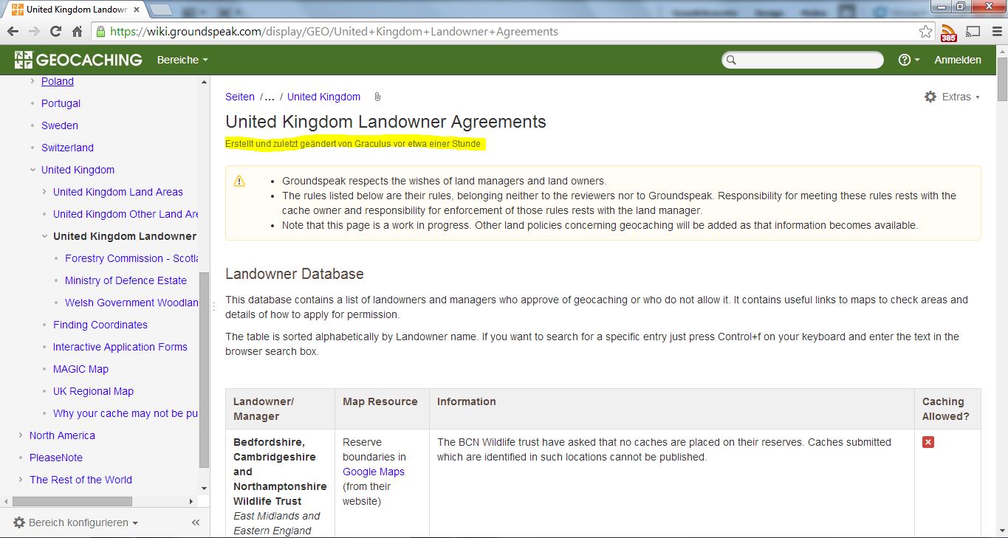Open the Portugal page link
The height and width of the screenshot is (538, 1008).
click(61, 103)
